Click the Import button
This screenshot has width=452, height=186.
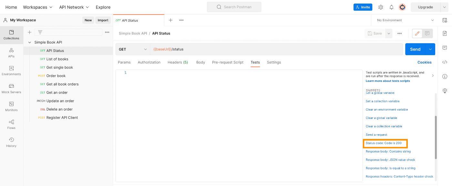tap(103, 20)
